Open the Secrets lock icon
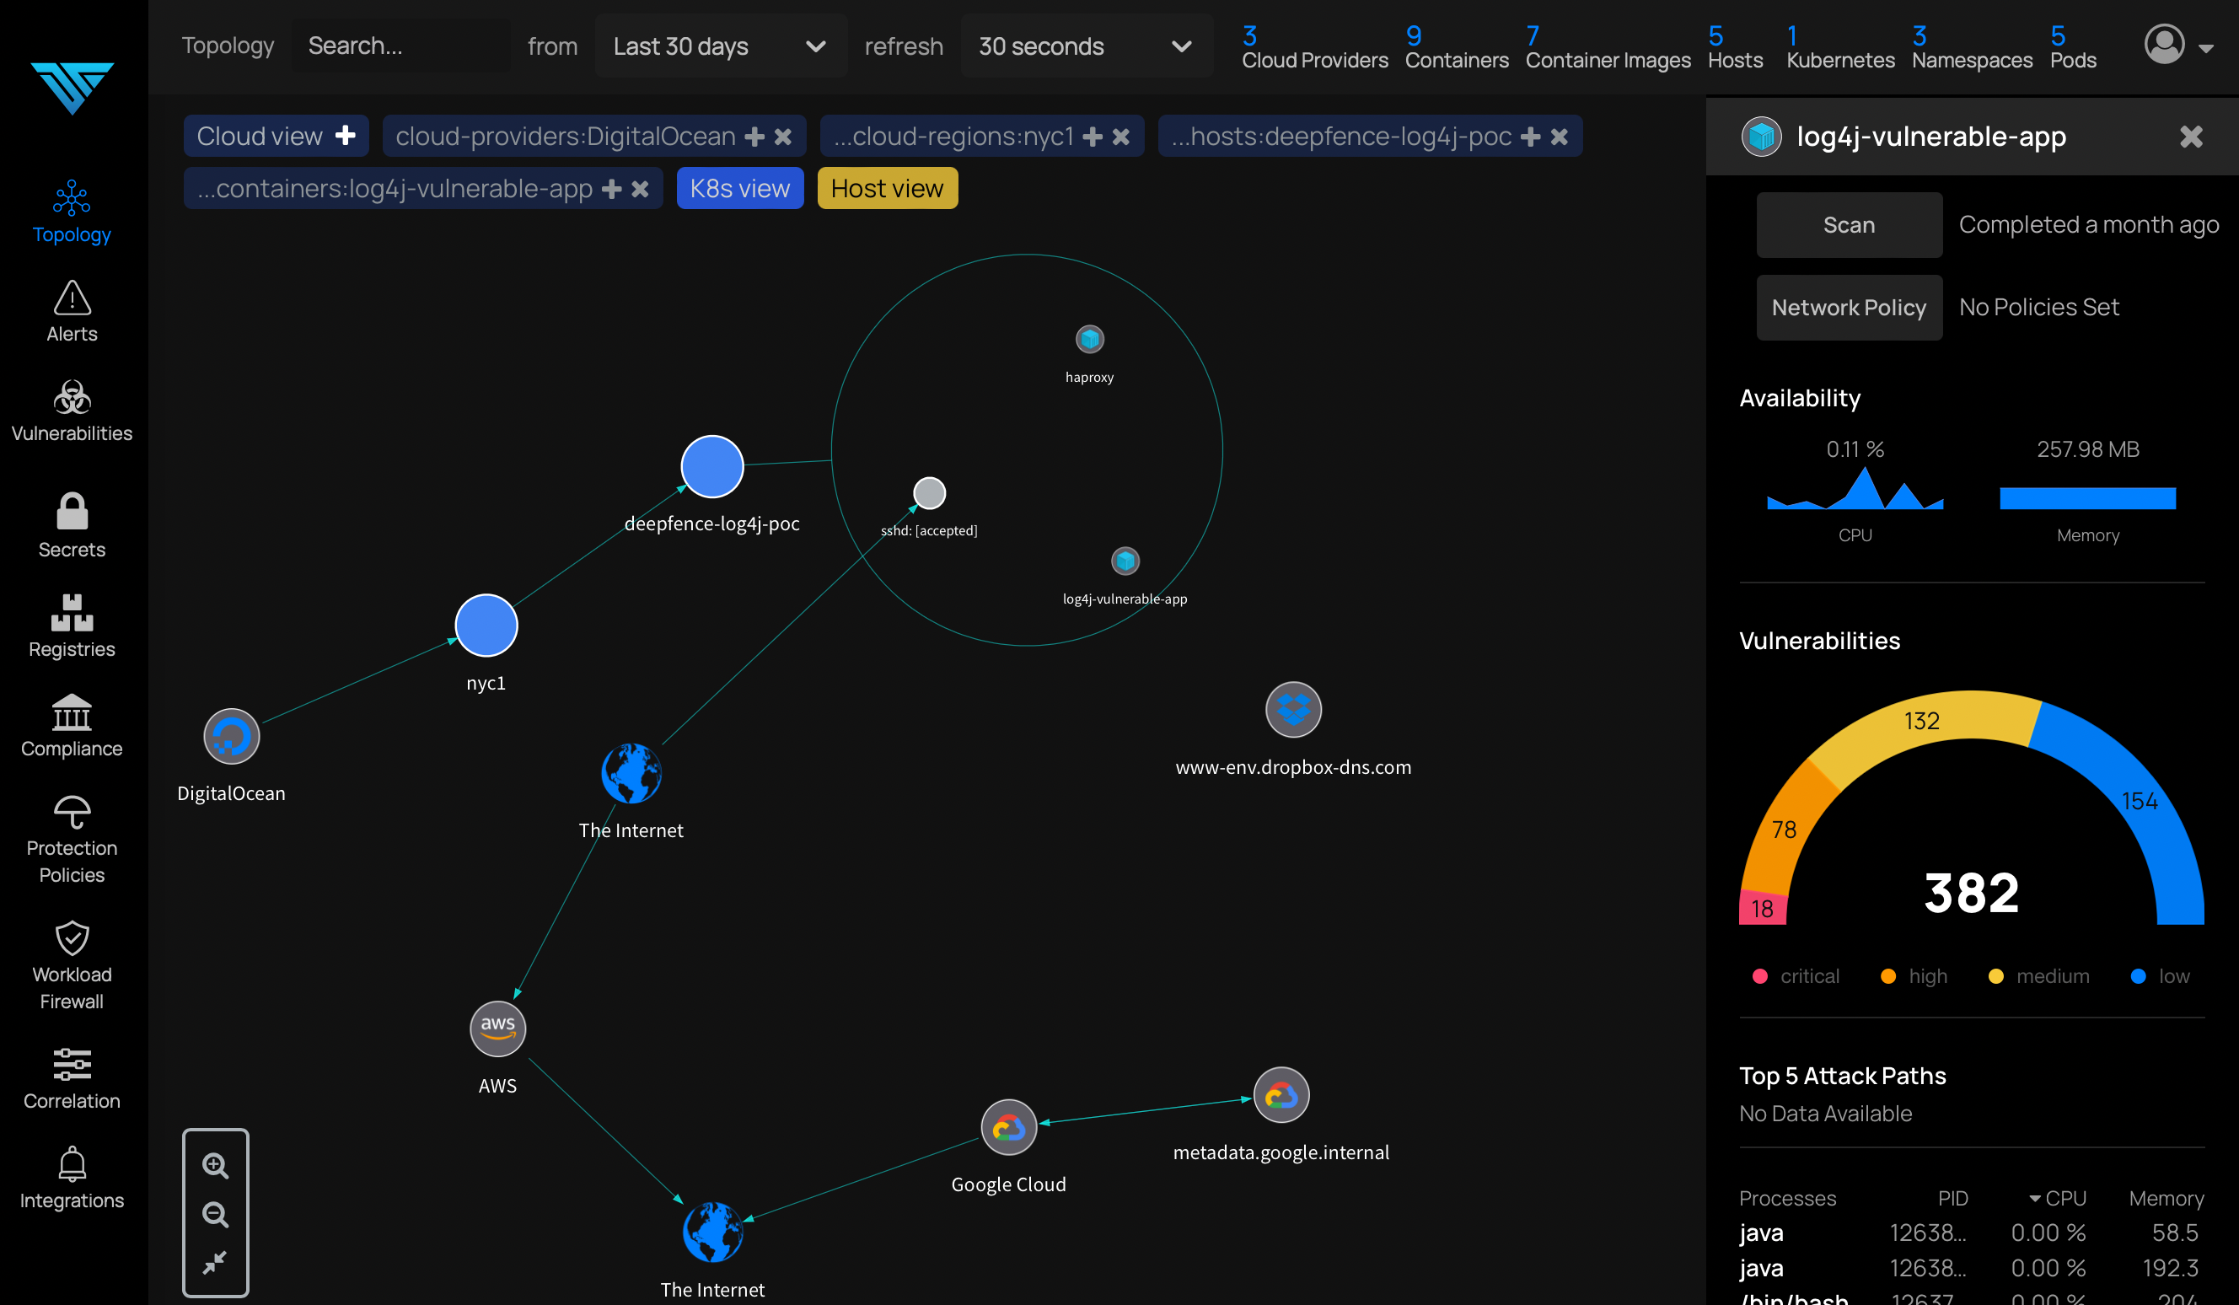This screenshot has width=2239, height=1305. (71, 512)
